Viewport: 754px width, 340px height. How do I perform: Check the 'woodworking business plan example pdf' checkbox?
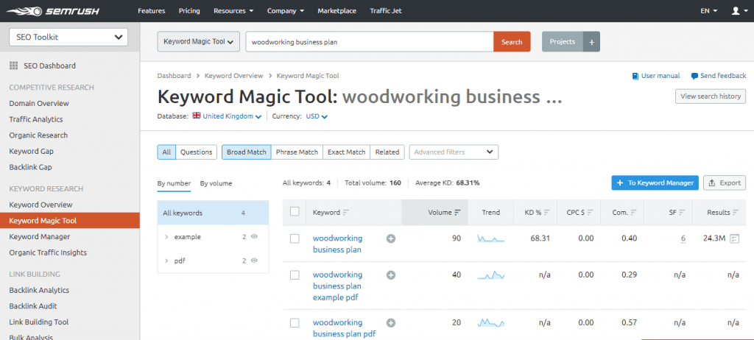pos(295,275)
